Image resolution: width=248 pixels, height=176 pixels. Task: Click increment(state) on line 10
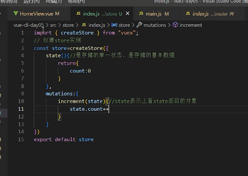click(81, 101)
